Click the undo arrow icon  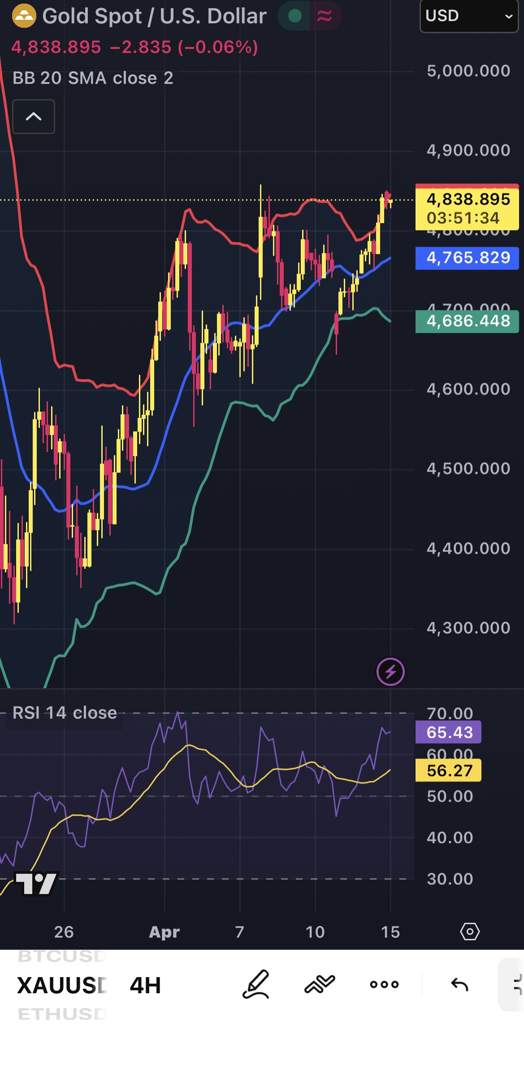point(459,984)
